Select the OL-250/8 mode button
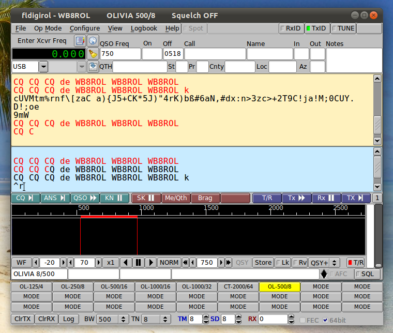Viewport: 393px width, 333px height. tap(73, 286)
